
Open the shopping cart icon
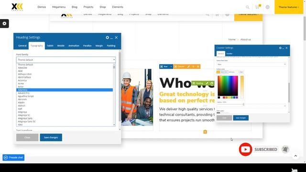pos(257,7)
